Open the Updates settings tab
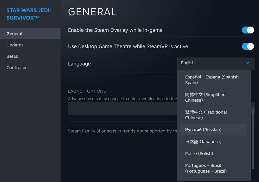This screenshot has width=259, height=182. [30, 45]
